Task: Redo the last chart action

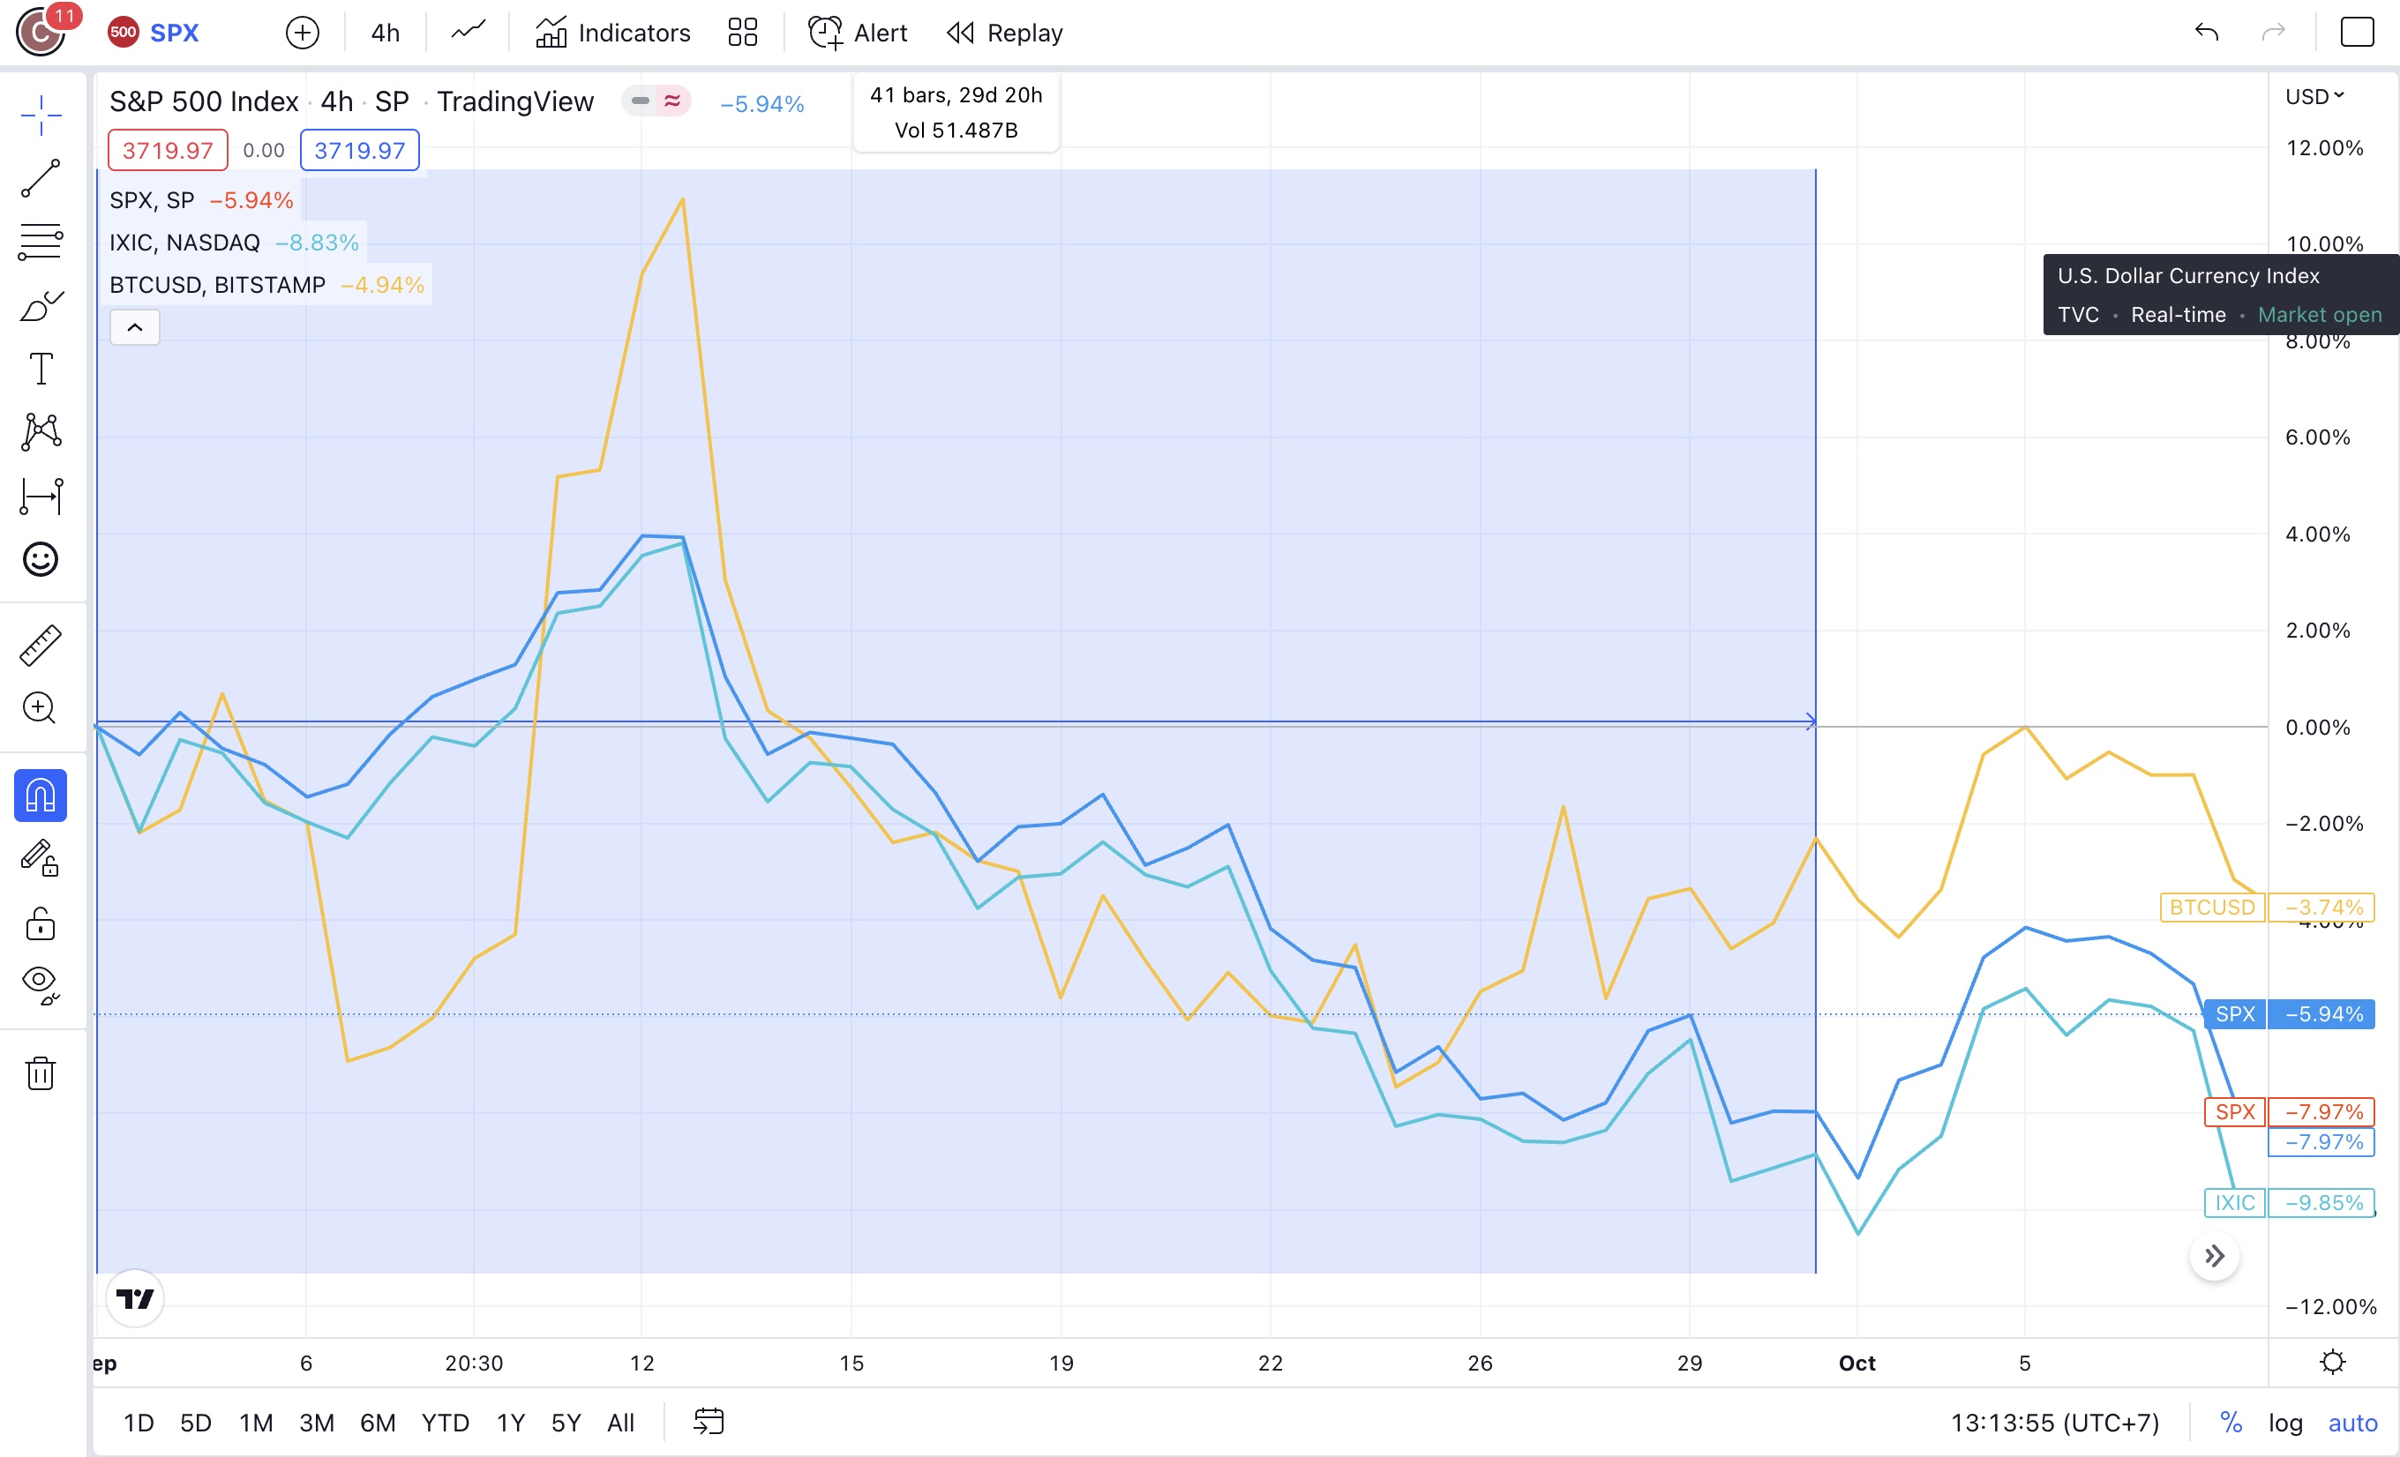Action: [2272, 32]
